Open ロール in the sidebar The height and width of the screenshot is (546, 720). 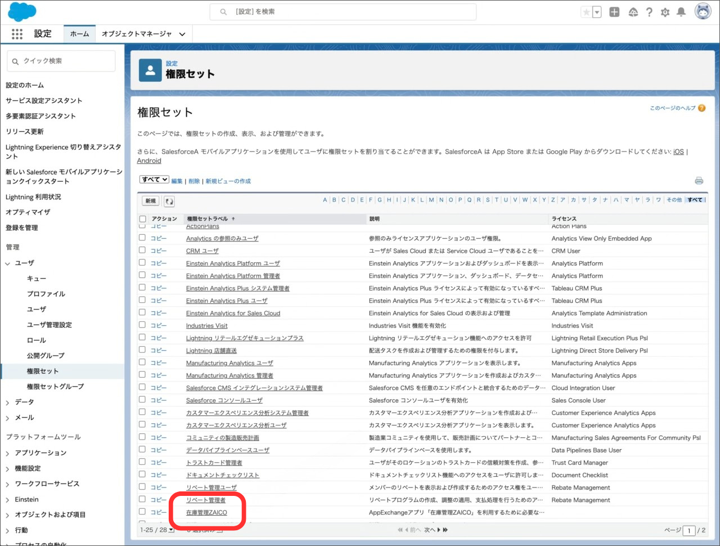[x=37, y=341]
